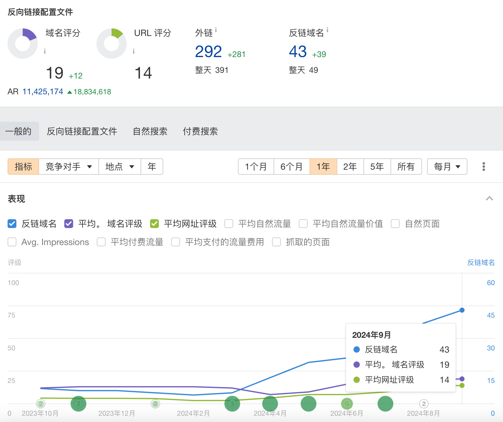503x422 pixels.
Task: Click the URL 评分 value 14
Action: click(x=143, y=73)
